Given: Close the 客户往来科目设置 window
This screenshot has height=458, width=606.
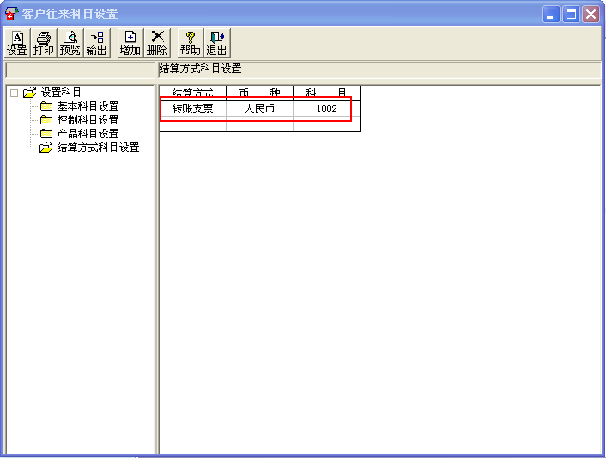Looking at the screenshot, I should (x=591, y=15).
